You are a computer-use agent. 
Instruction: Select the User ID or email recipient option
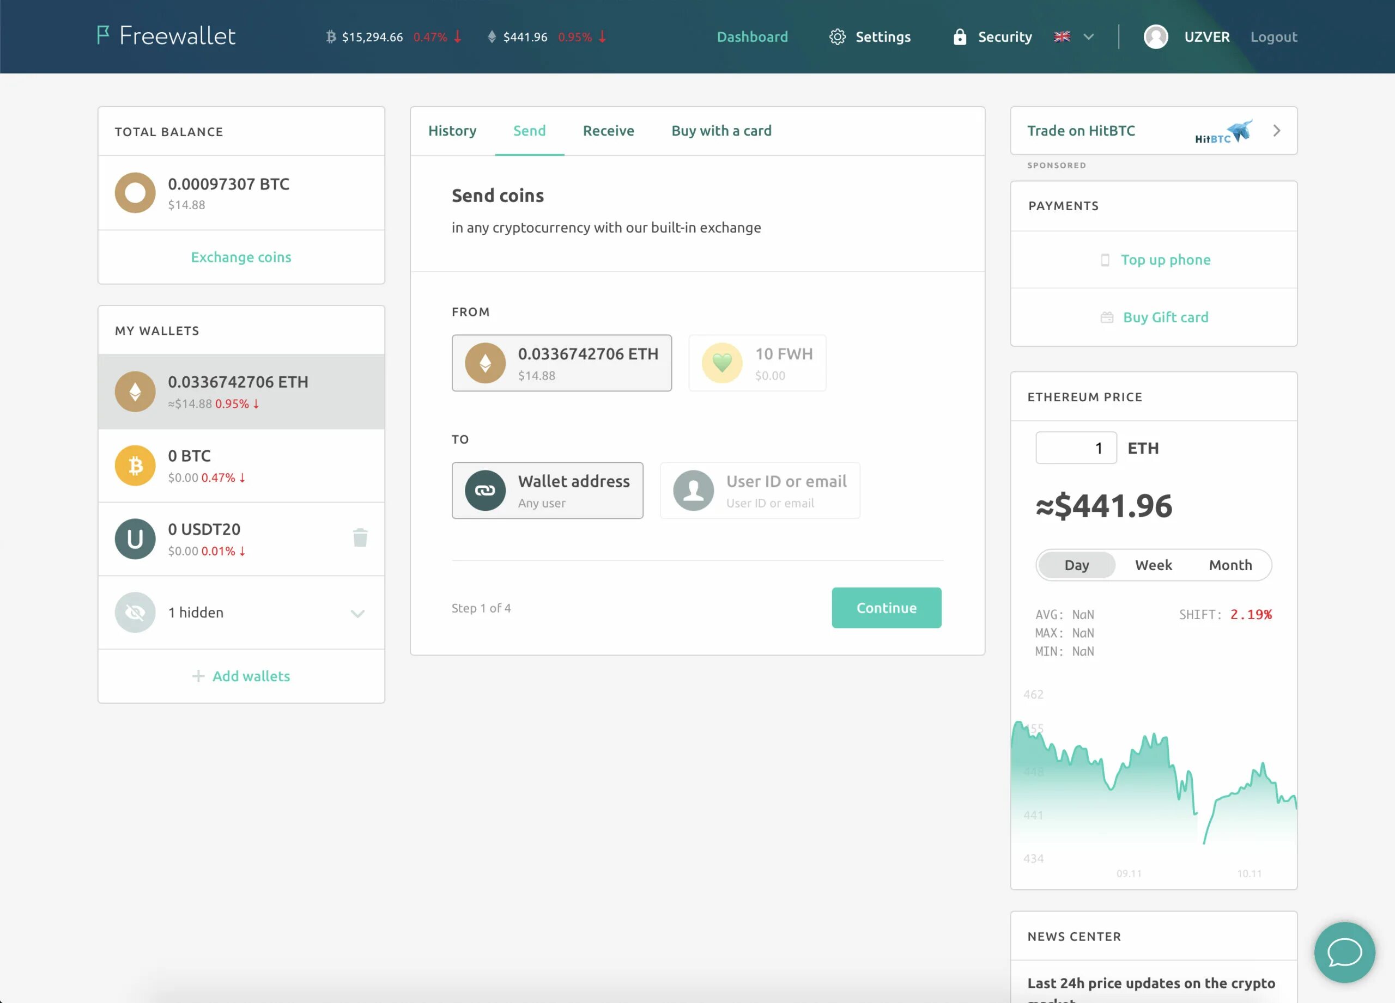(760, 491)
